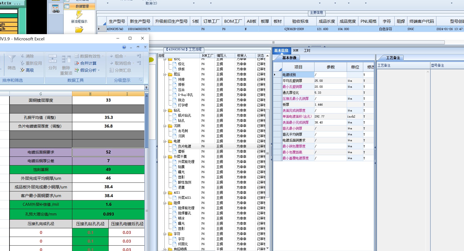Click the select-all corner of the 主要信息 grid
Screen dimensions: 464x251
click(102, 21)
